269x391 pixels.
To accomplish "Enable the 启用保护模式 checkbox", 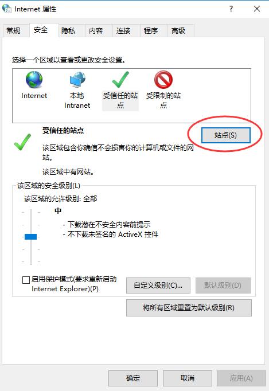I will [26, 280].
